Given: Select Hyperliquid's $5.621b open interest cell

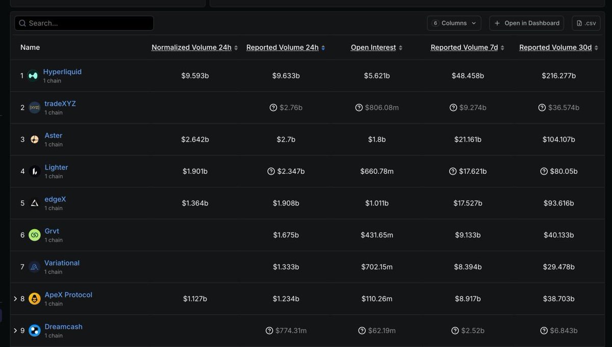Looking at the screenshot, I should click(377, 76).
